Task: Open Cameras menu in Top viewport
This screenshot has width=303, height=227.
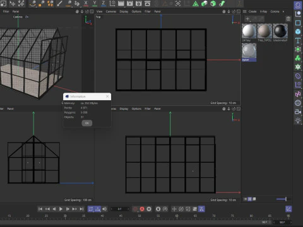Action: pyautogui.click(x=111, y=11)
